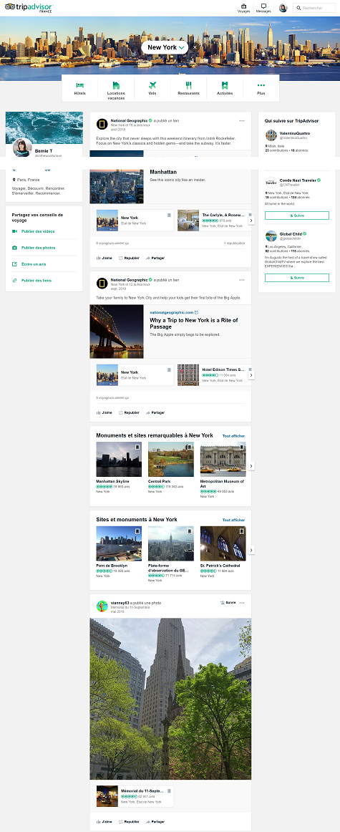
Task: Show next Monuments et sites remarquables cards
Action: (251, 466)
